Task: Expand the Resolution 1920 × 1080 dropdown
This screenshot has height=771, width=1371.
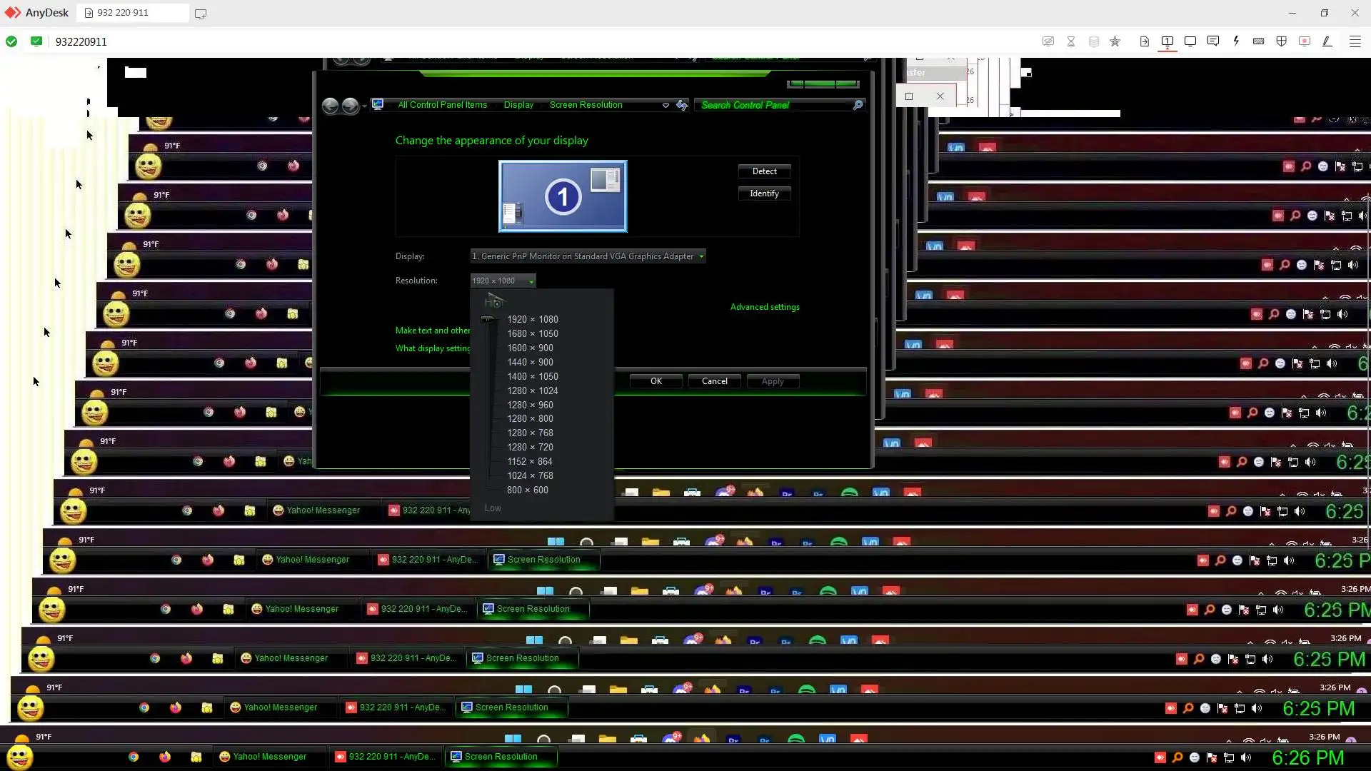Action: (x=503, y=281)
